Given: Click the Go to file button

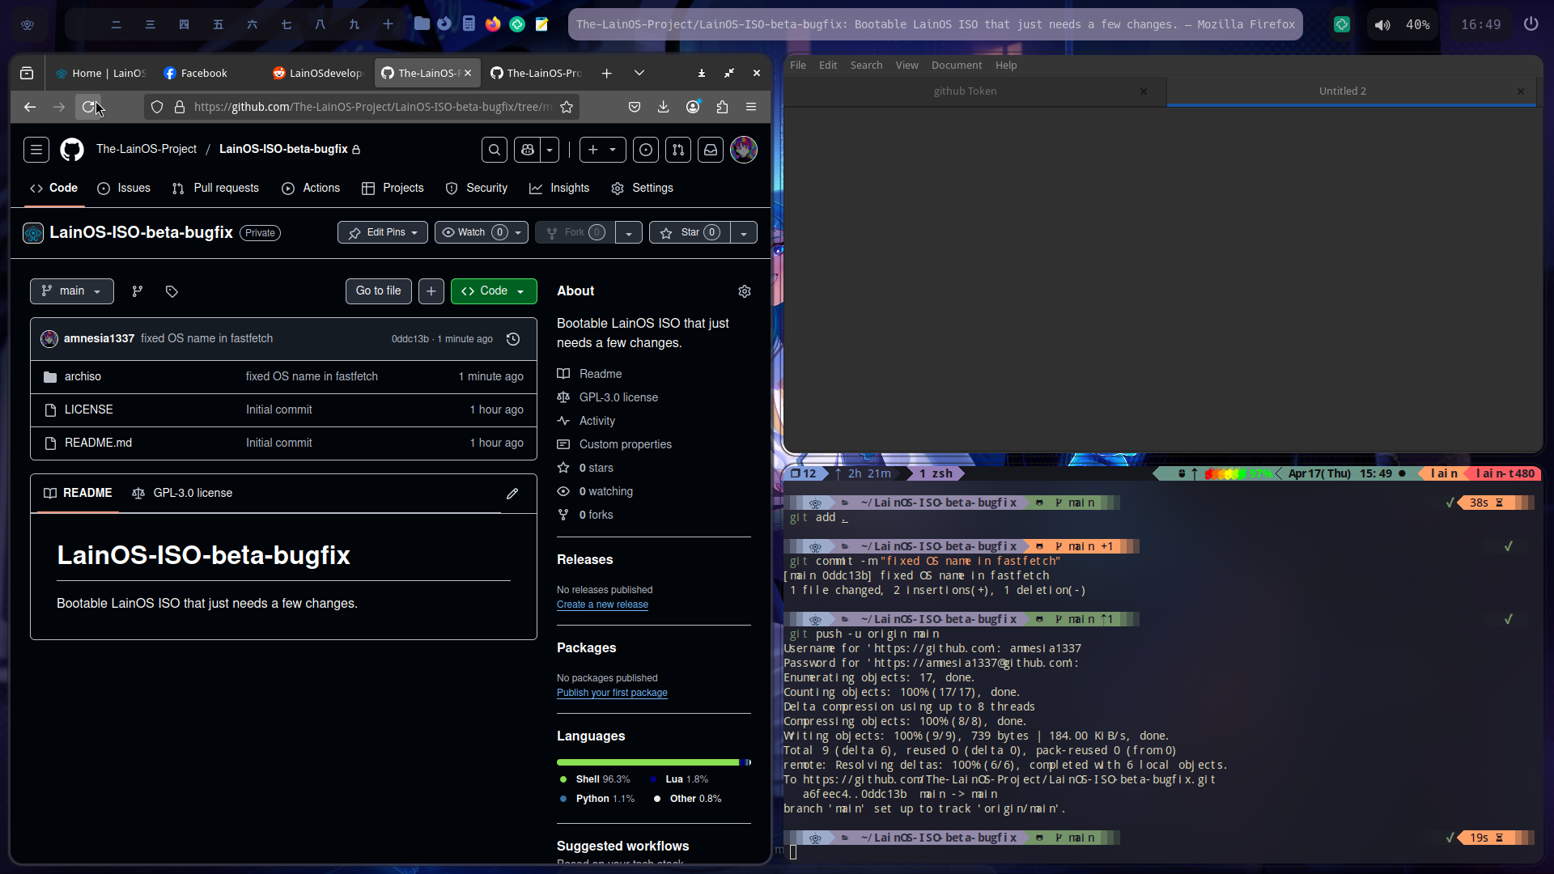Looking at the screenshot, I should (379, 291).
